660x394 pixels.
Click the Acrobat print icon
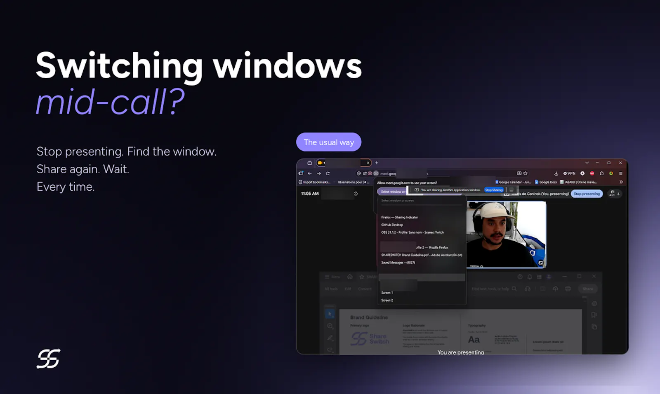568,289
